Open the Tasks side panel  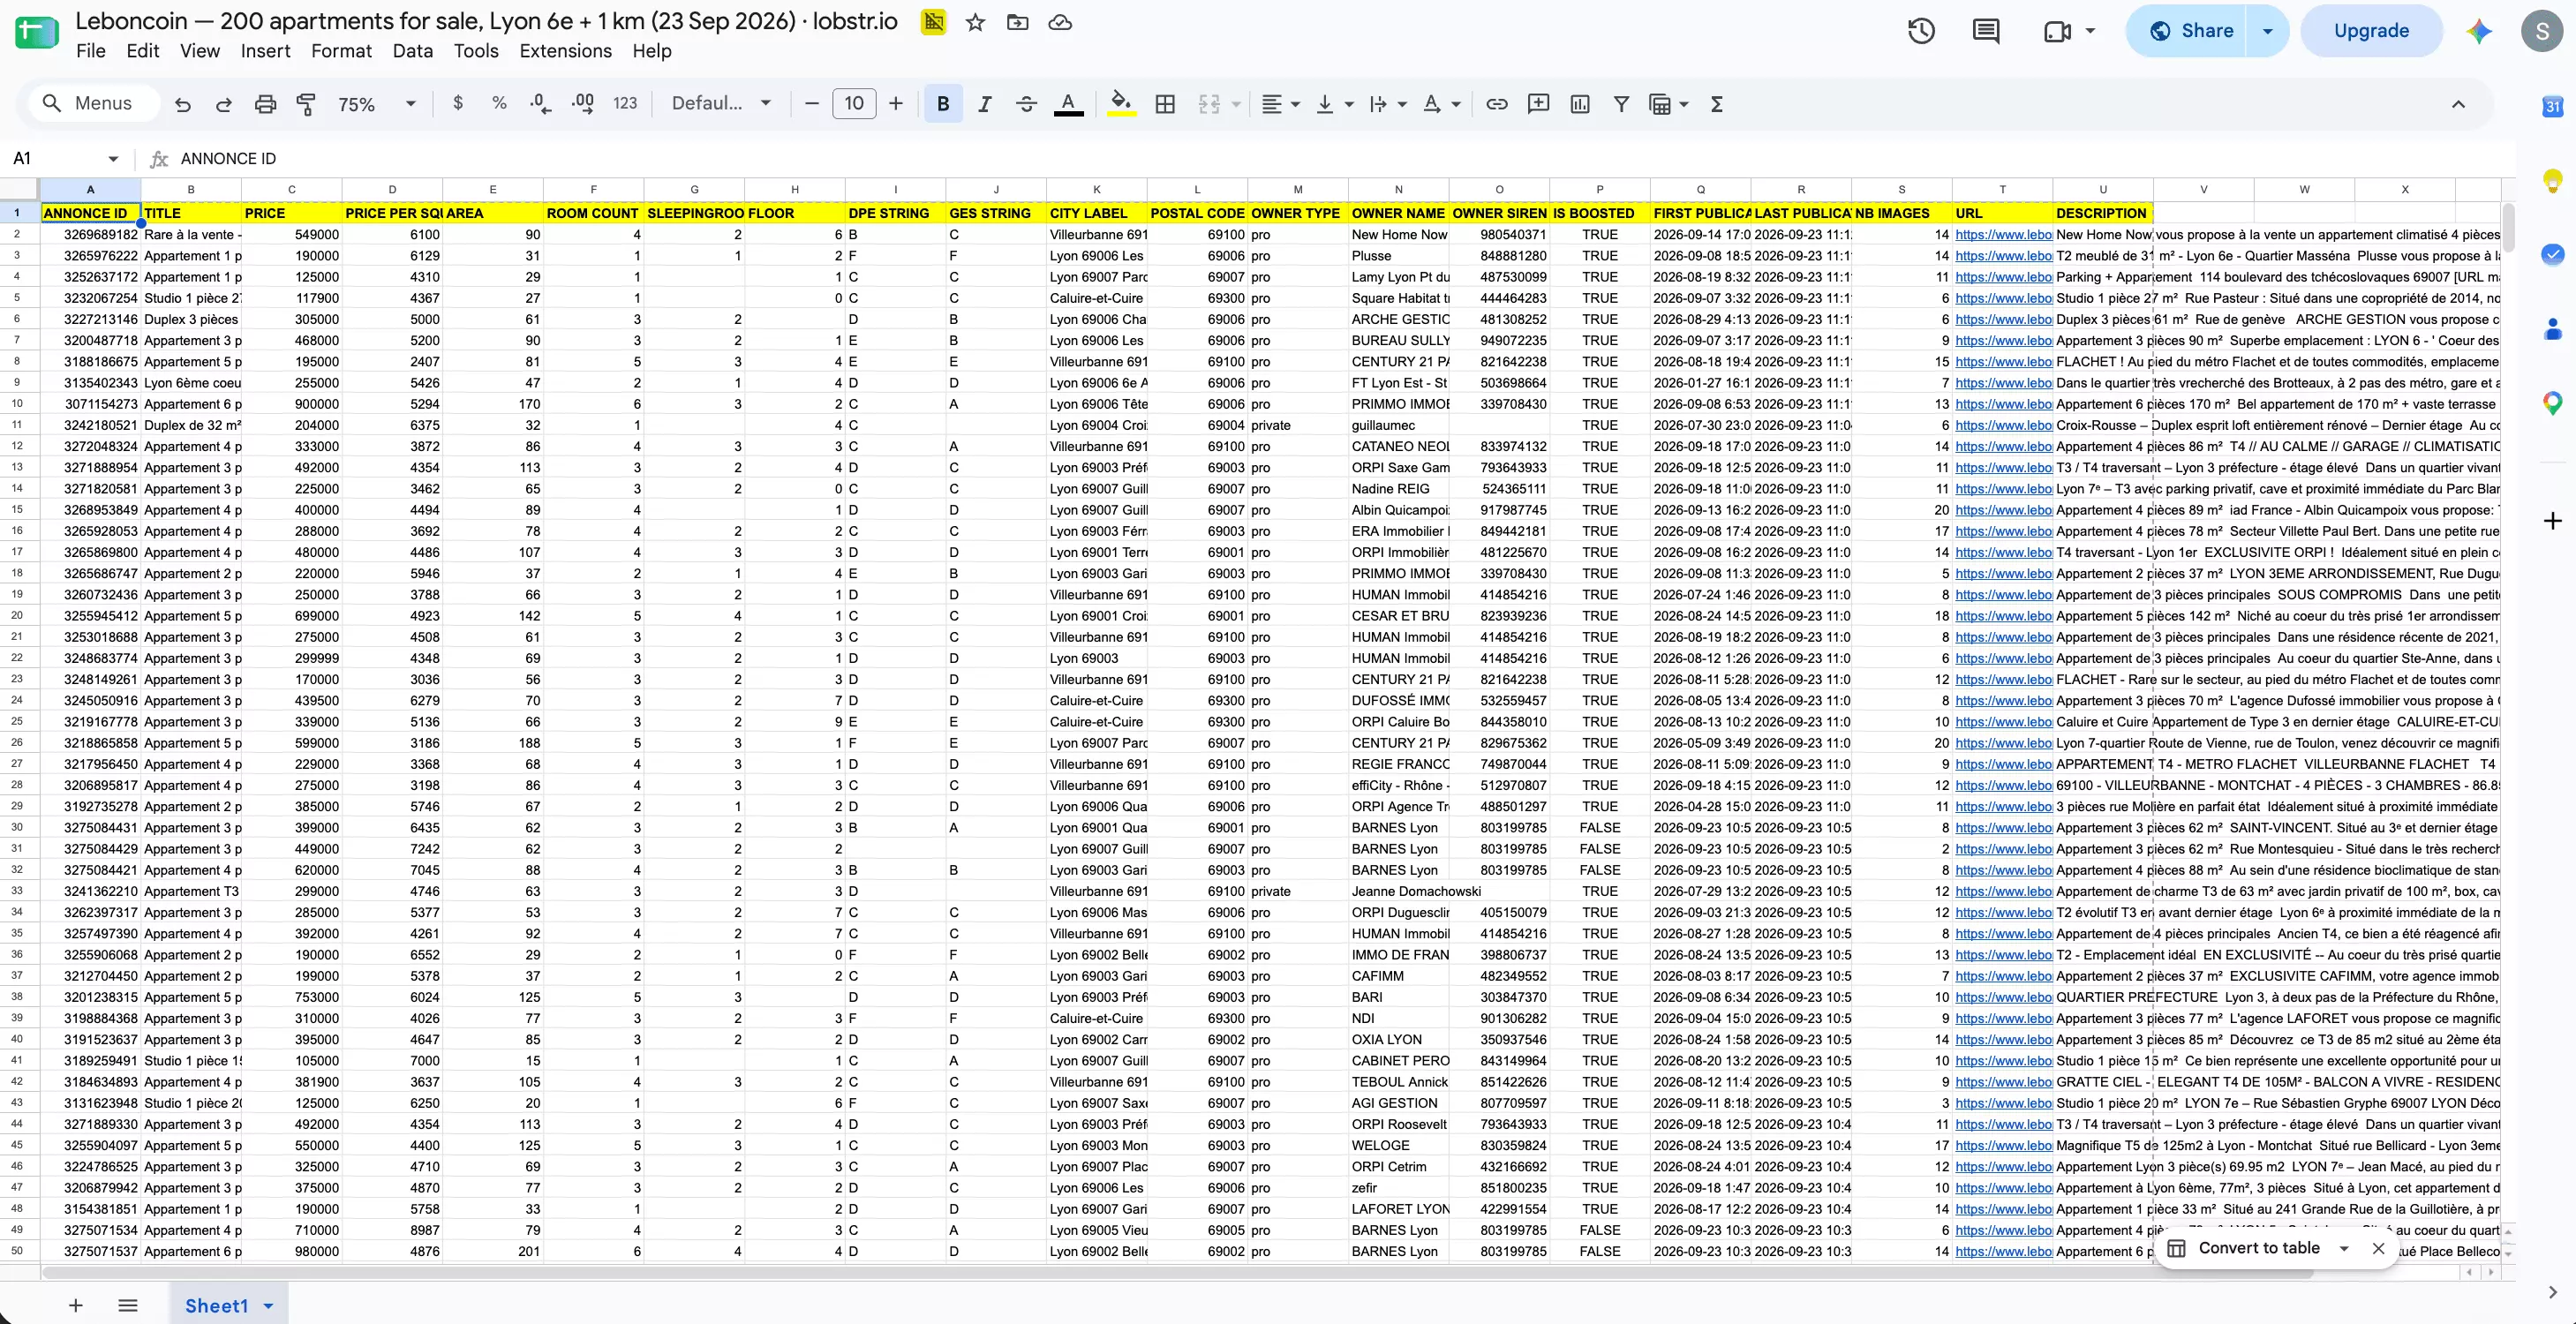click(x=2552, y=254)
